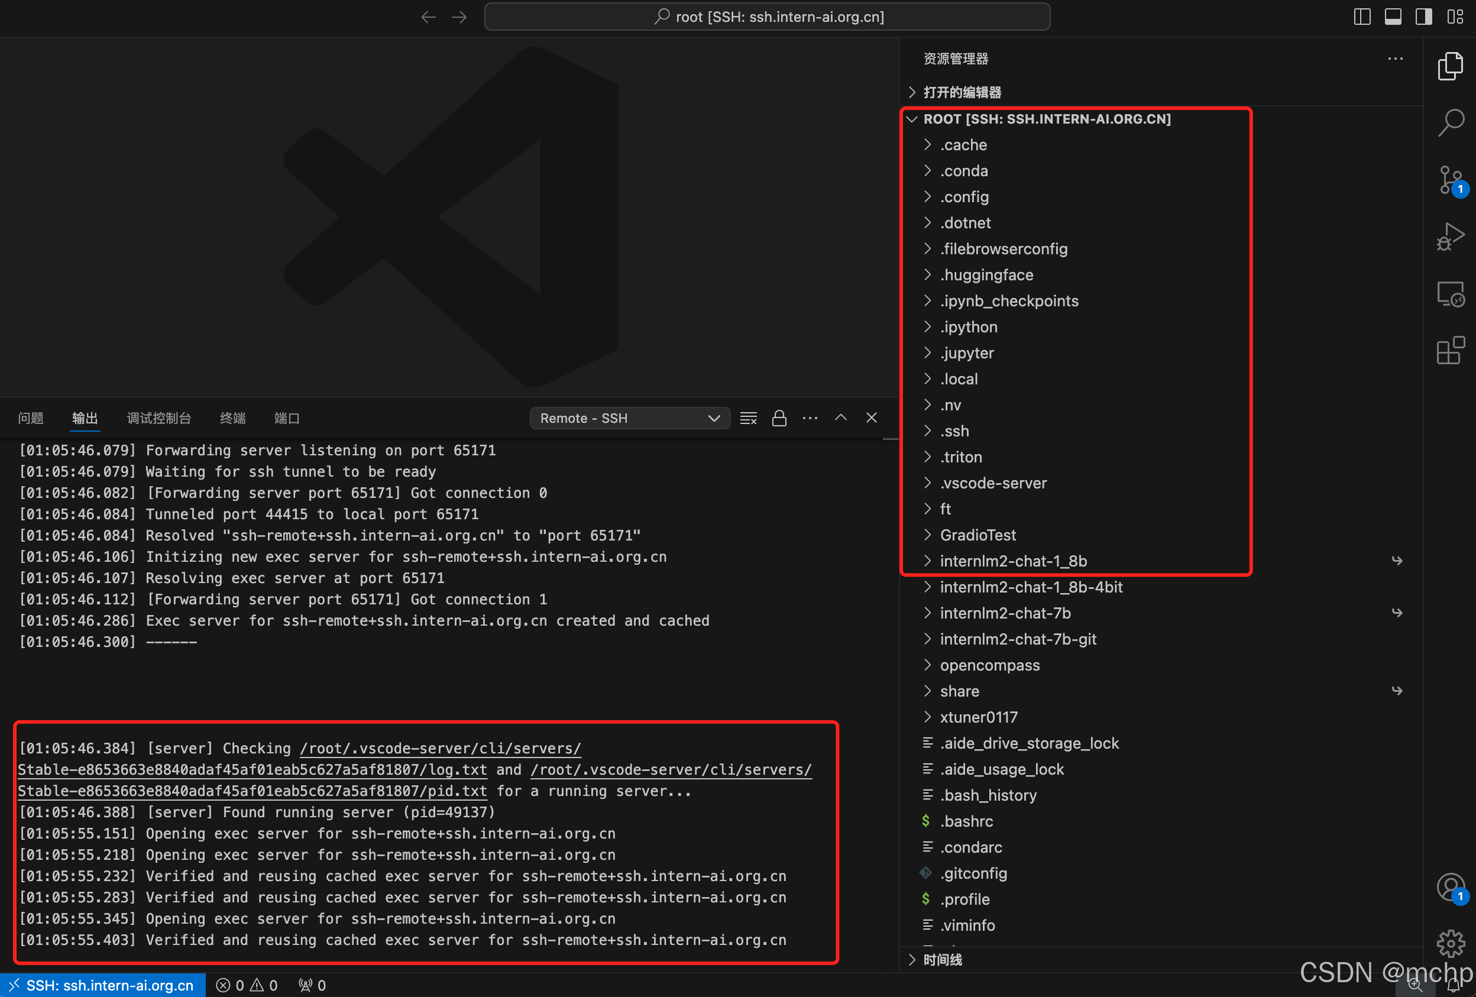Open the .bashrc file
The height and width of the screenshot is (997, 1476).
click(x=1161, y=822)
